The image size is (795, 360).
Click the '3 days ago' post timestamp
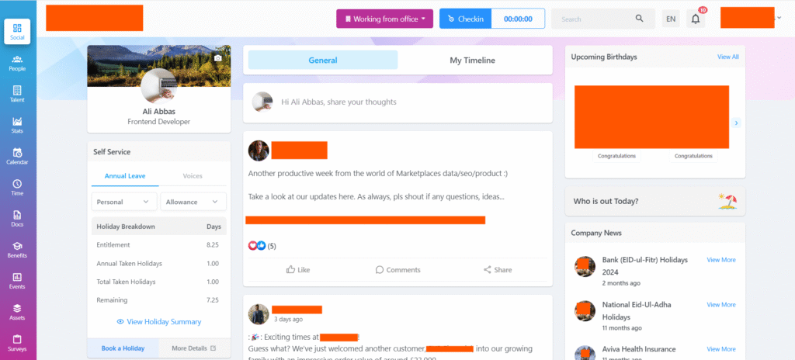(x=289, y=320)
